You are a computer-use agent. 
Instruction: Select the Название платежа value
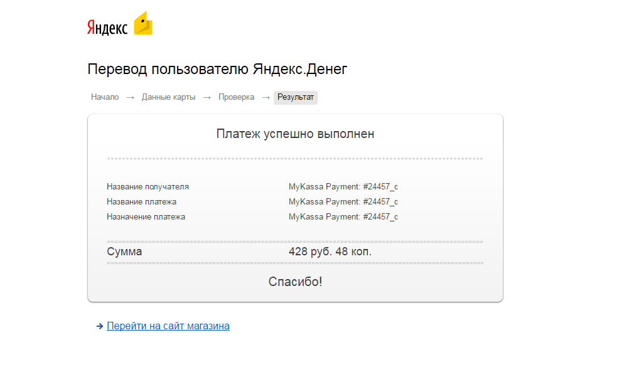tap(343, 201)
